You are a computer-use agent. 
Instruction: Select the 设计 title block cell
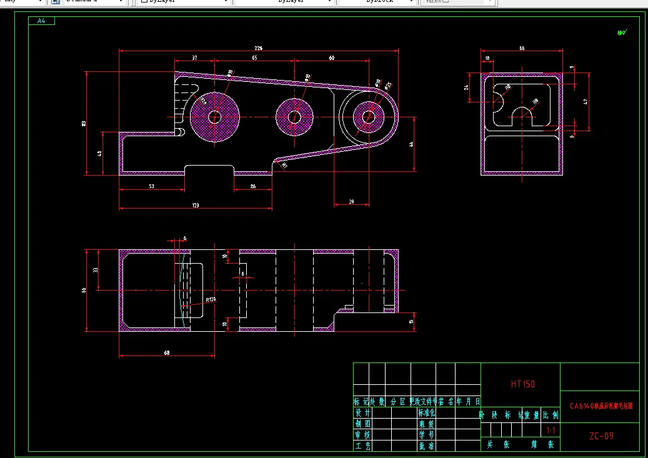coord(363,412)
